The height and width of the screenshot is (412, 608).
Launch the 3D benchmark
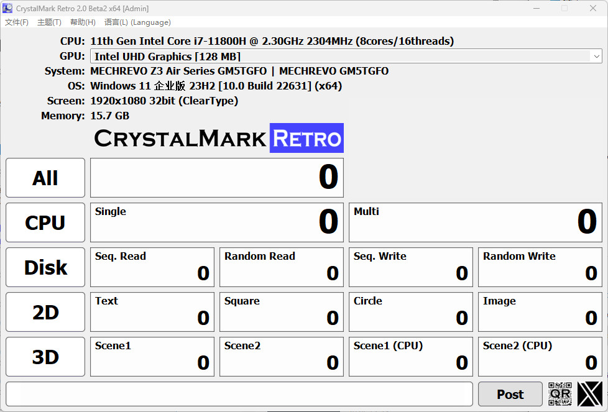[45, 357]
